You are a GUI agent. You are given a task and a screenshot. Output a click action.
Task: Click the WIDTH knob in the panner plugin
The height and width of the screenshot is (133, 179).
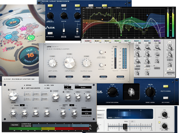coord(165,114)
